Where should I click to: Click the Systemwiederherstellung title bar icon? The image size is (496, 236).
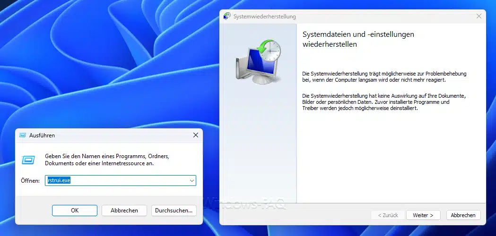[227, 17]
